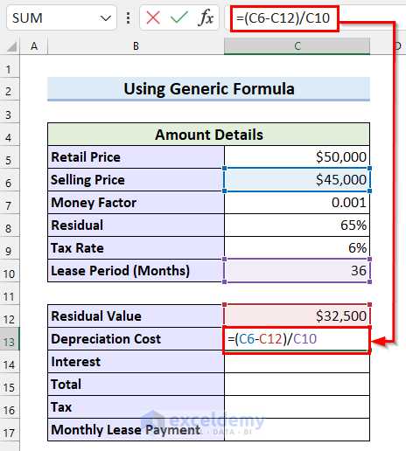
Task: Select the empty value cell beside Tax
Action: click(297, 407)
